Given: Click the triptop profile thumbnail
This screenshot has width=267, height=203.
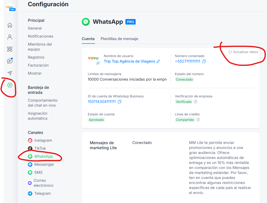Looking at the screenshot, I should [x=93, y=58].
